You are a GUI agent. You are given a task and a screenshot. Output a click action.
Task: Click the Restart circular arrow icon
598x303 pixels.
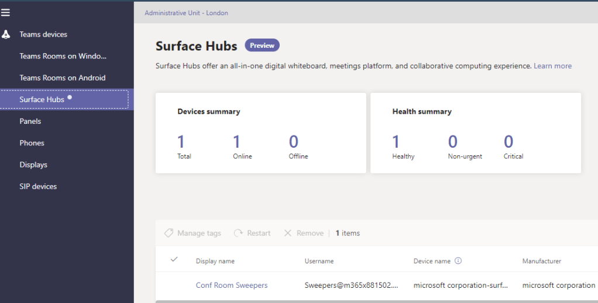(238, 233)
